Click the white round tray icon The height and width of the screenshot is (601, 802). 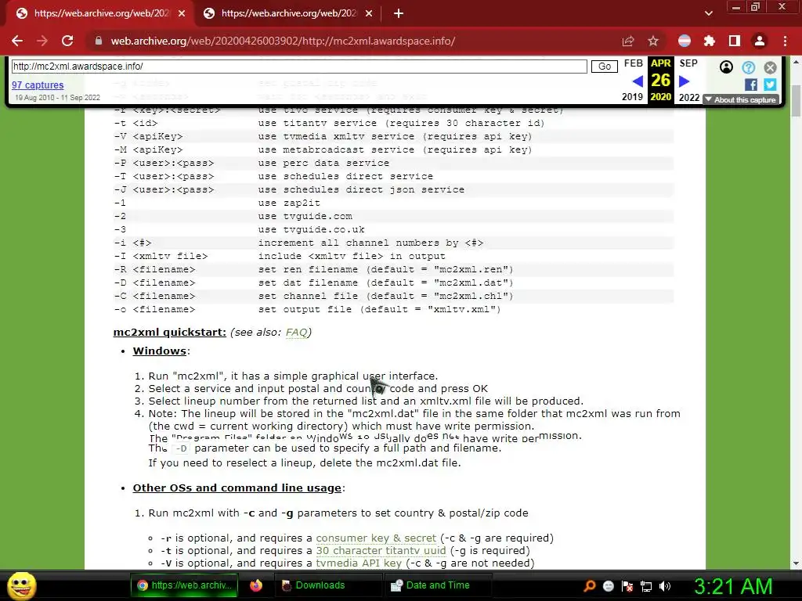pyautogui.click(x=608, y=586)
